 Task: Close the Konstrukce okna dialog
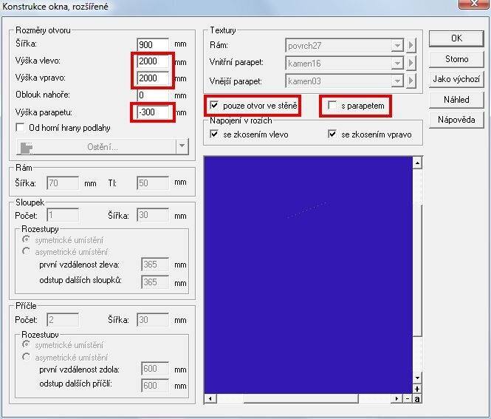[474, 4]
